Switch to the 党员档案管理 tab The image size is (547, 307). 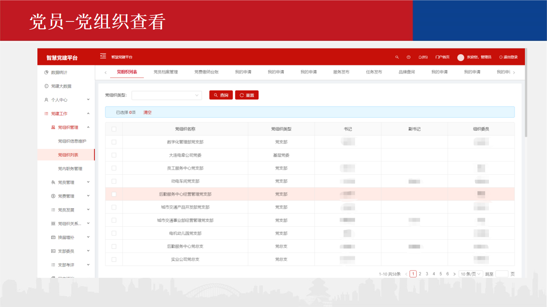point(166,72)
